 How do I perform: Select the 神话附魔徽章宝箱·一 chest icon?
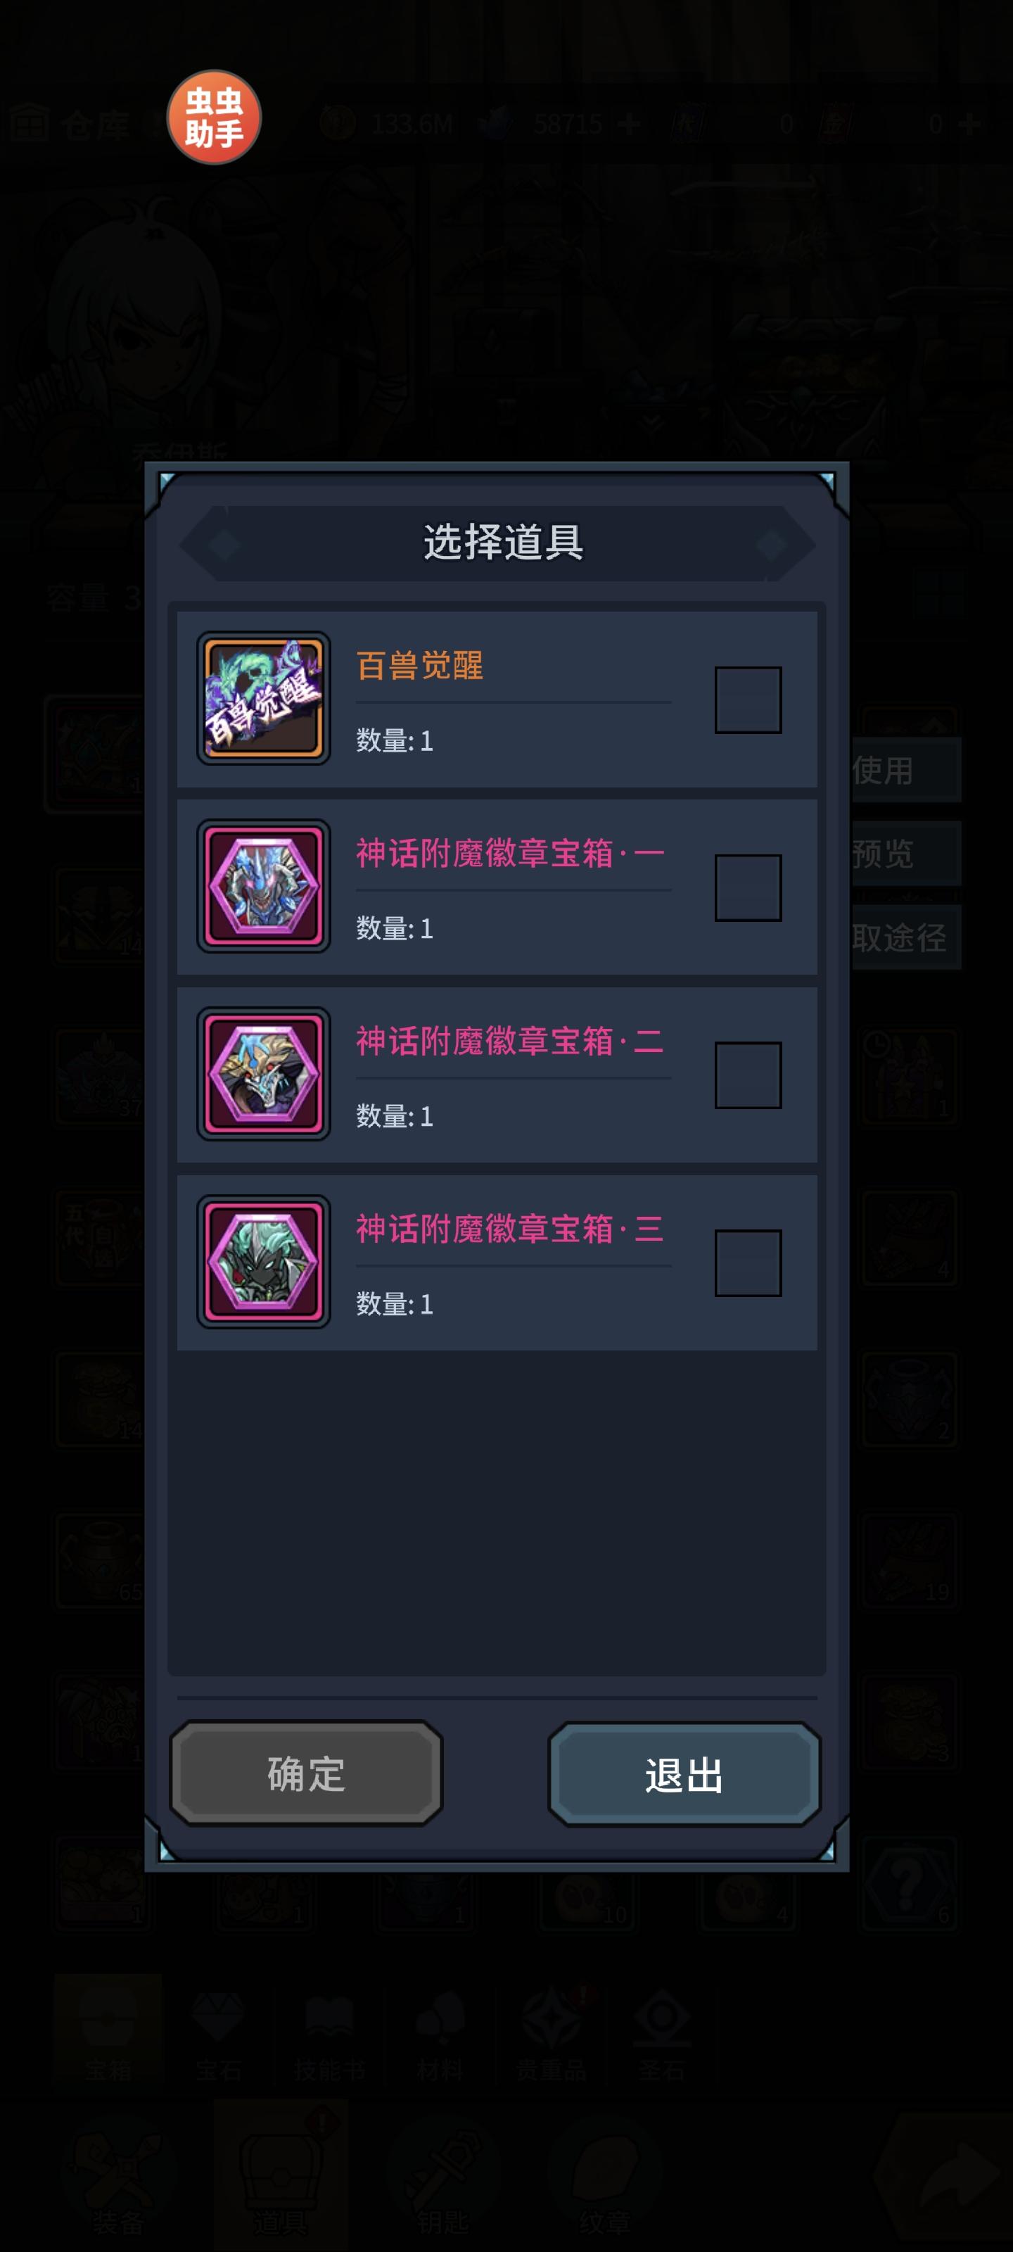coord(263,885)
